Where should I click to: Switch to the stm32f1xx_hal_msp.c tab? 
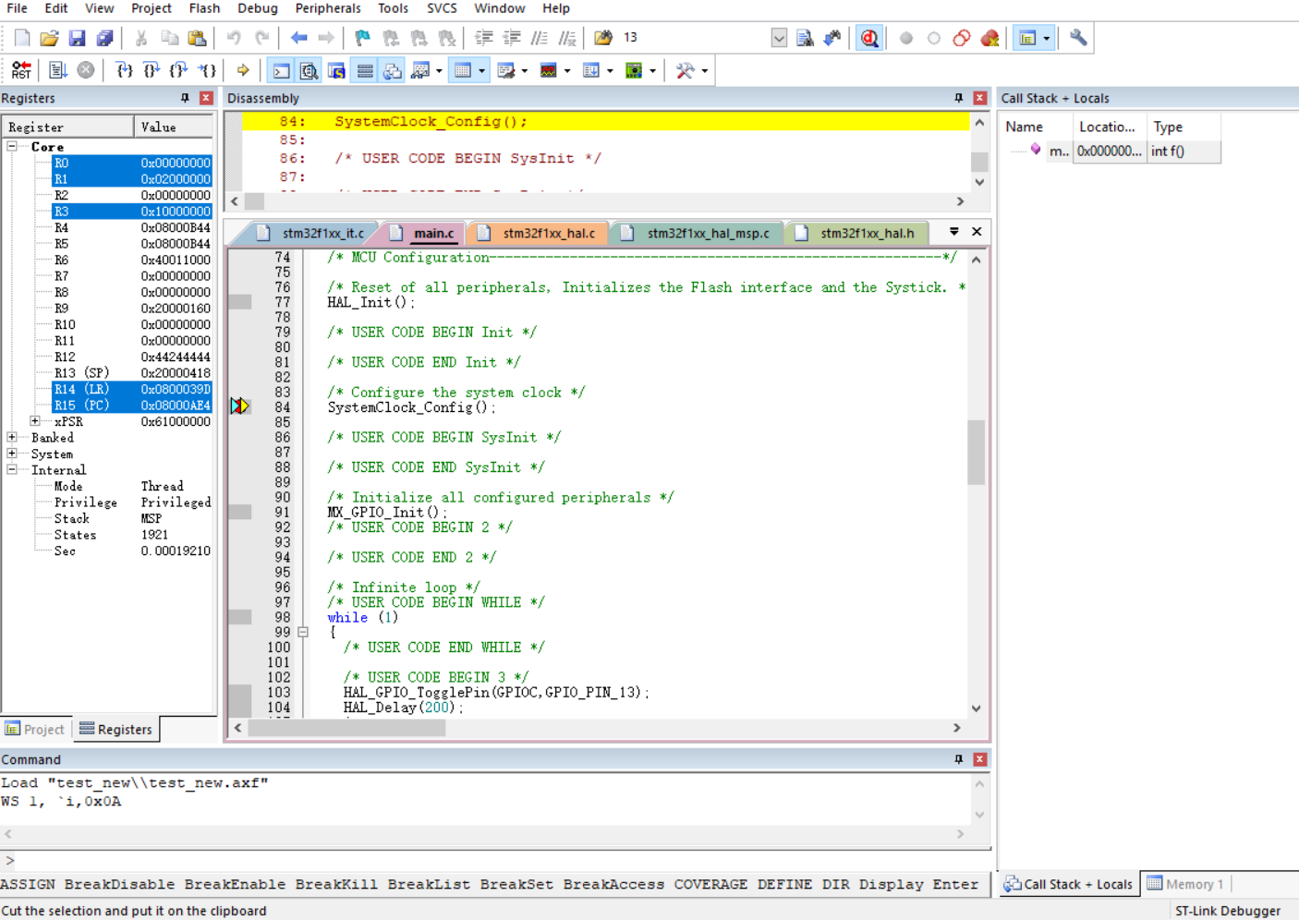(707, 233)
